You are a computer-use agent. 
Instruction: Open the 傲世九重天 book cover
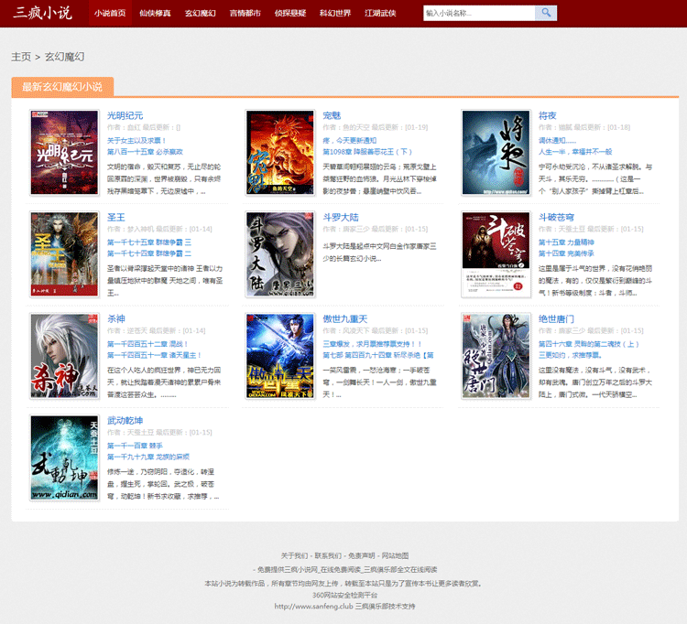click(x=280, y=356)
